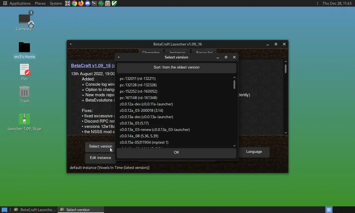The image size is (355, 213).
Task: Open the file archive cabinet icon in panel
Action: pos(108,3)
